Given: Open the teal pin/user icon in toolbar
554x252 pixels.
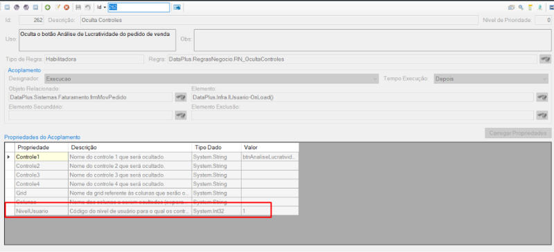Looking at the screenshot, I should click(x=540, y=8).
